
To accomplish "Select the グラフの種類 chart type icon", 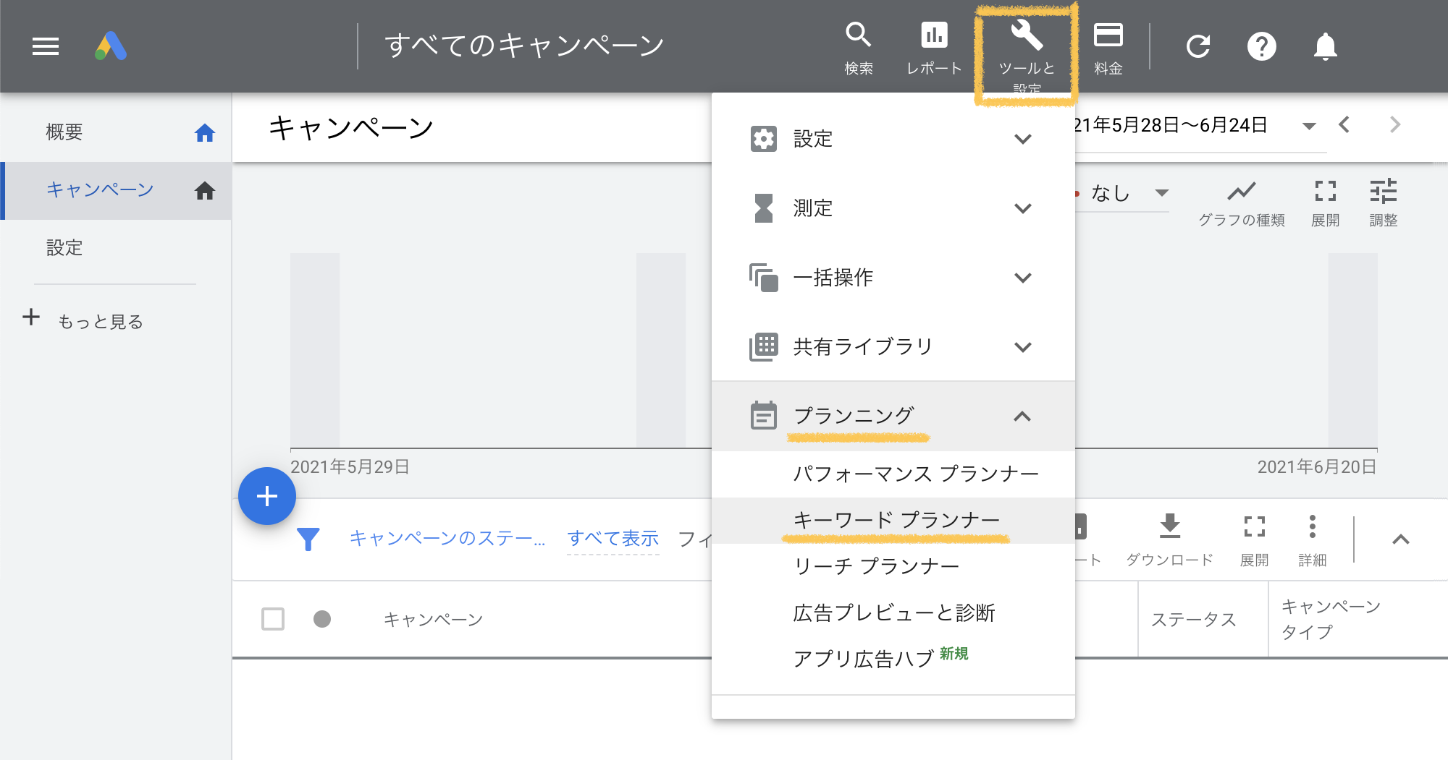I will [x=1242, y=191].
